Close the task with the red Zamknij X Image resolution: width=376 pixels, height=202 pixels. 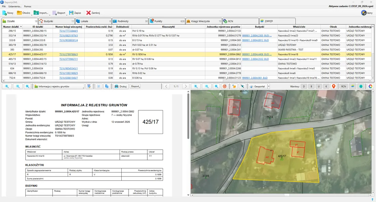(x=93, y=13)
